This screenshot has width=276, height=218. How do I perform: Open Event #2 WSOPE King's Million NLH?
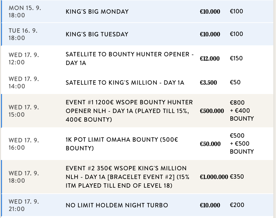click(x=127, y=177)
